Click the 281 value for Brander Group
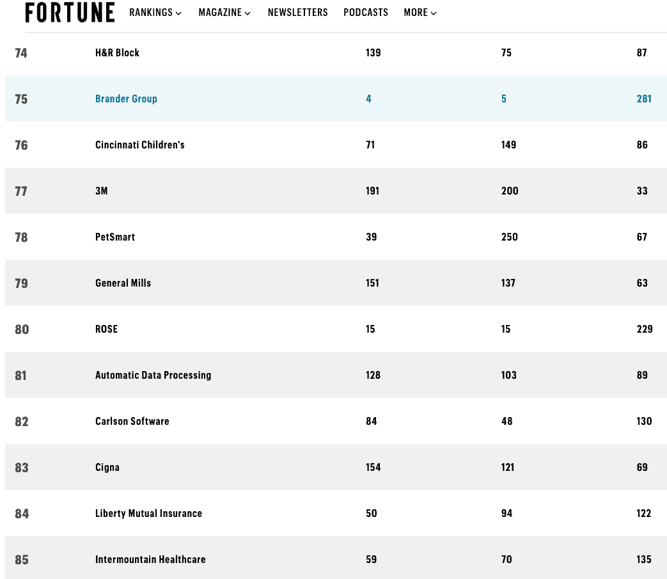The height and width of the screenshot is (579, 667). pyautogui.click(x=644, y=99)
